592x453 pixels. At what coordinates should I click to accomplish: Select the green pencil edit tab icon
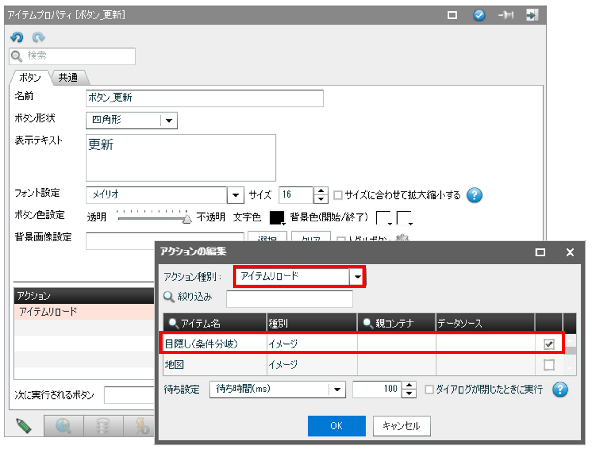(x=24, y=426)
